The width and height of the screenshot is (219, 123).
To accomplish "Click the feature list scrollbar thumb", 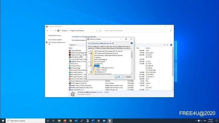I will (x=131, y=55).
